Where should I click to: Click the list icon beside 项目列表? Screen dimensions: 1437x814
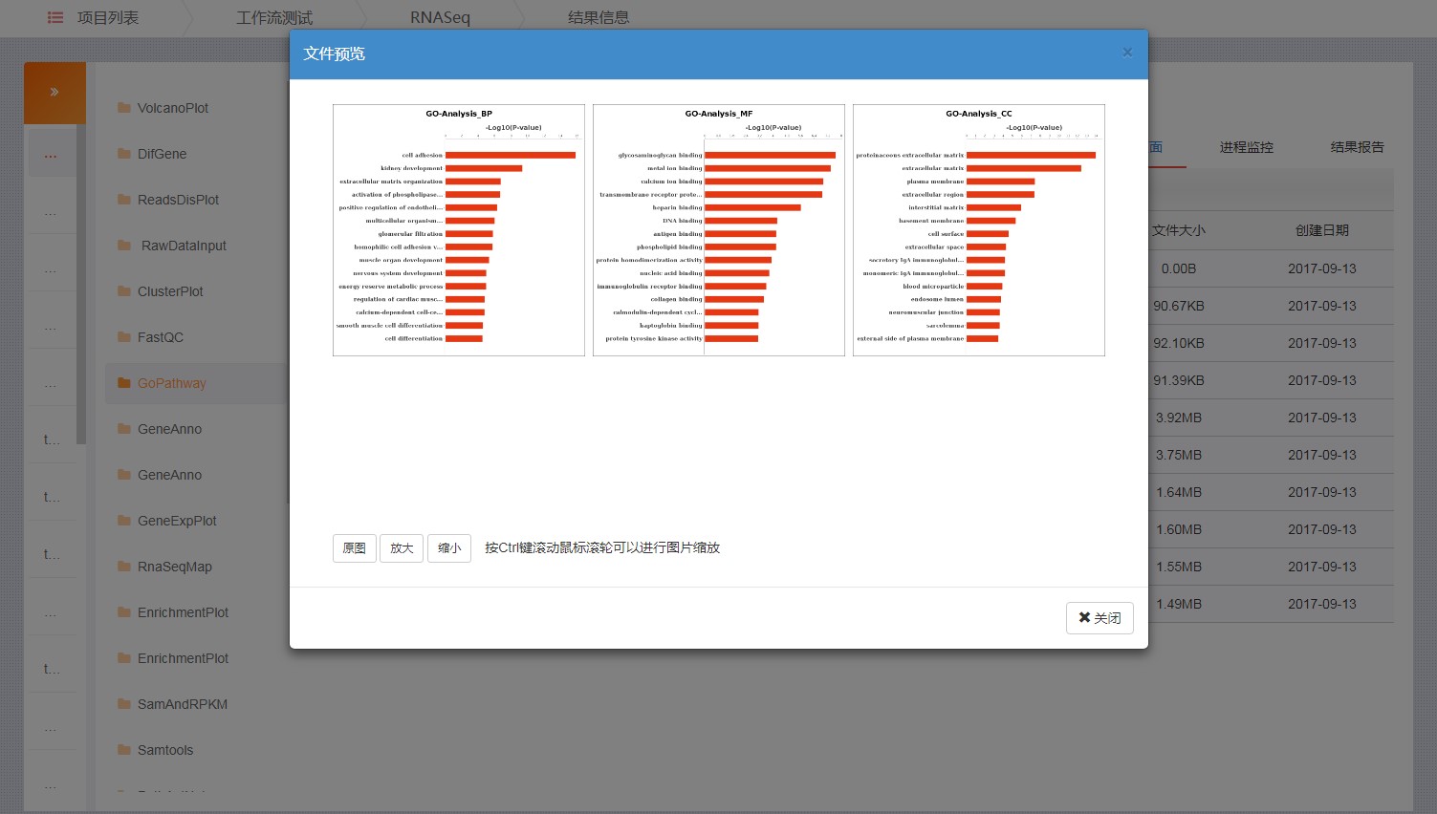(x=55, y=17)
